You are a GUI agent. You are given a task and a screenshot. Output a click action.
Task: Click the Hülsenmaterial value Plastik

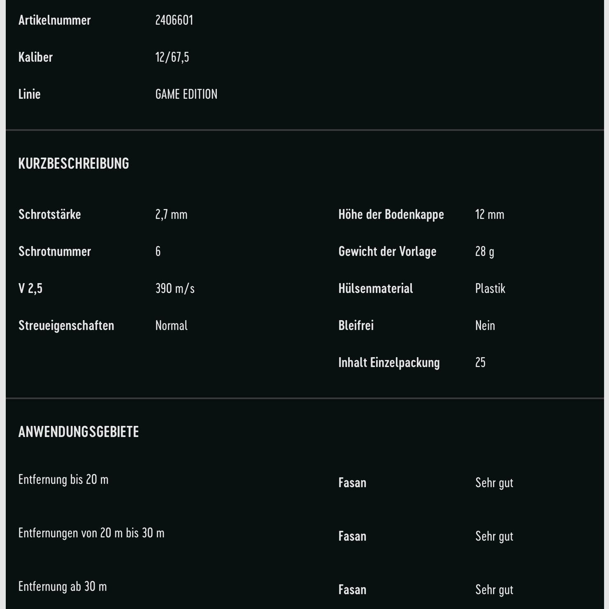coord(490,288)
